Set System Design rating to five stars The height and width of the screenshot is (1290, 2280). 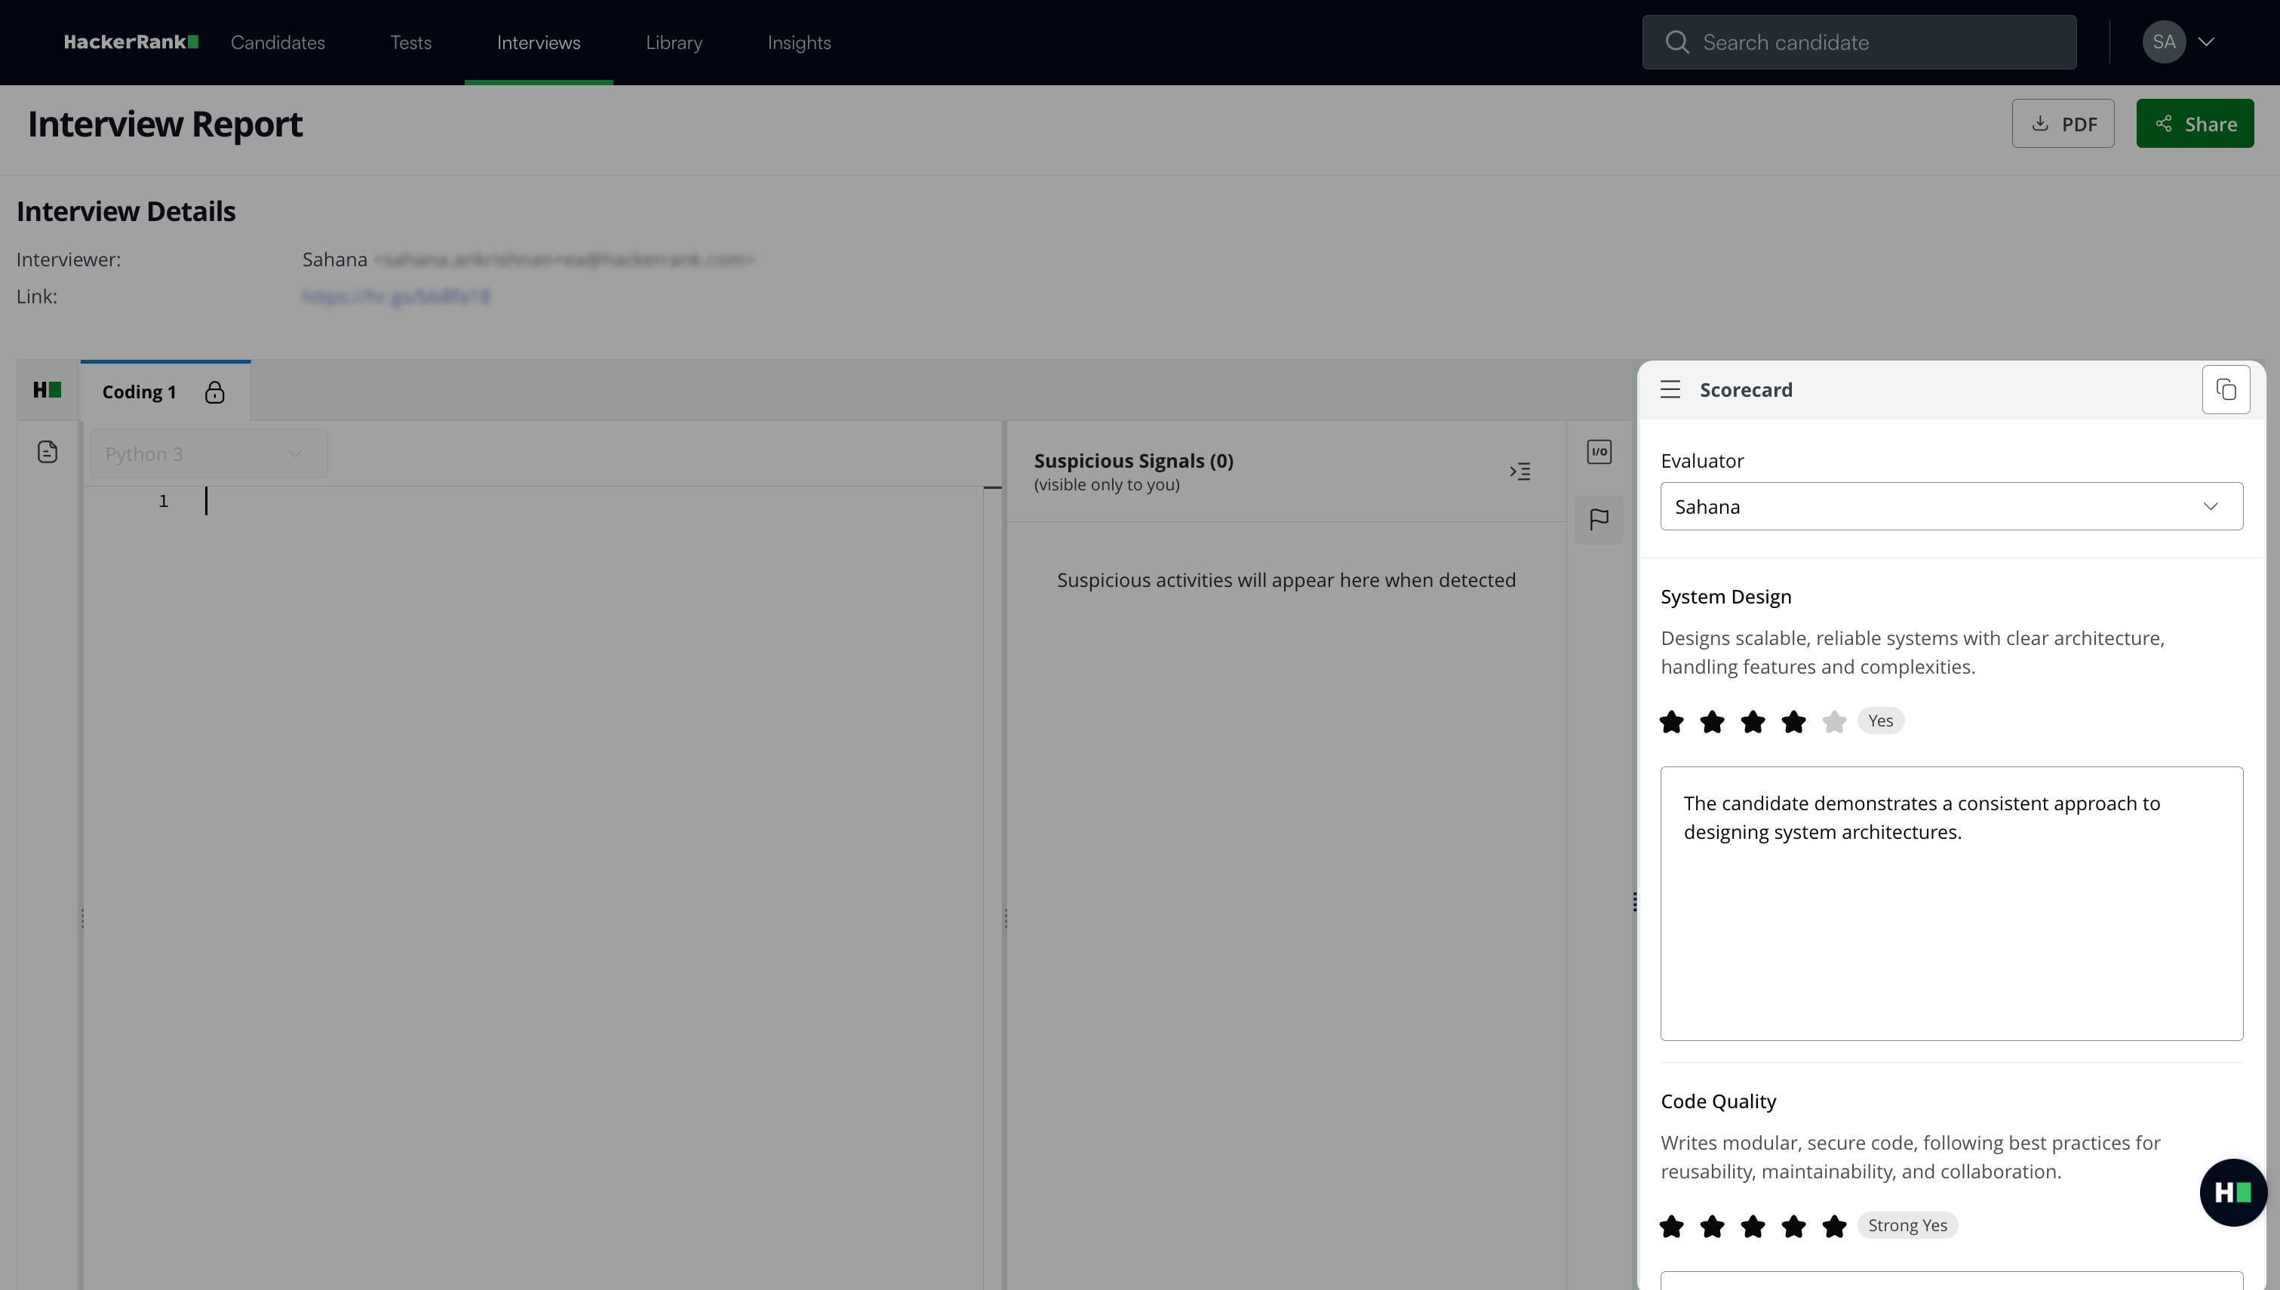[1833, 722]
